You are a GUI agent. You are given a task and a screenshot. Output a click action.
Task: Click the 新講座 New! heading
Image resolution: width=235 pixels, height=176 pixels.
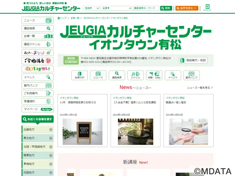(135, 162)
